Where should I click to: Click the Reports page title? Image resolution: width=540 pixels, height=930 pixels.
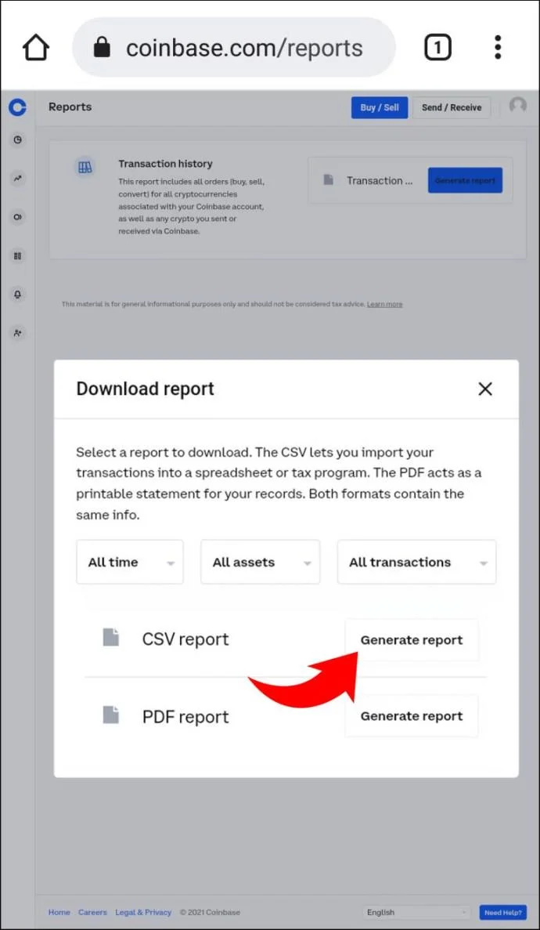tap(70, 107)
